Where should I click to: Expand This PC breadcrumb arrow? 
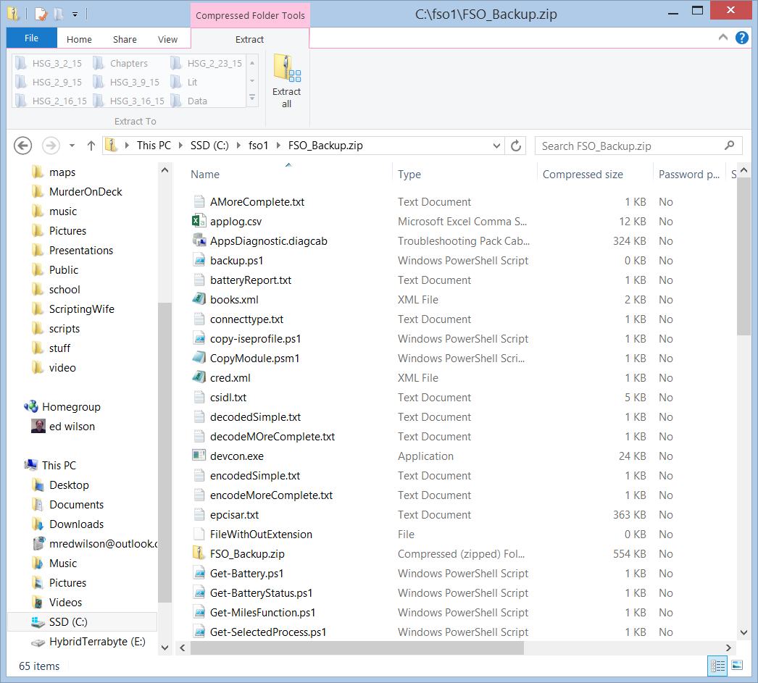point(180,146)
